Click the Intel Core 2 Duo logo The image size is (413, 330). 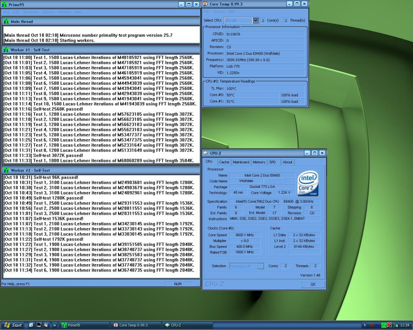pyautogui.click(x=308, y=183)
